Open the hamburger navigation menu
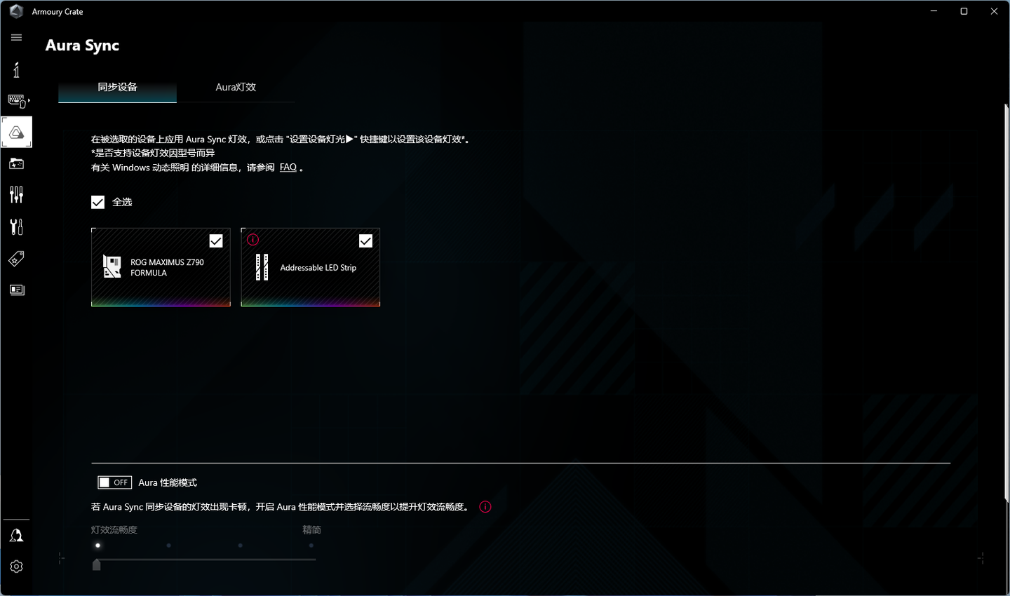The width and height of the screenshot is (1010, 596). coord(15,36)
